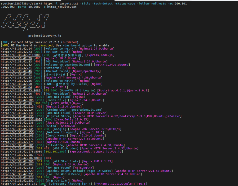
Task: Open the http://45.38.42.229 Apache2 default page link
Action: [17, 171]
